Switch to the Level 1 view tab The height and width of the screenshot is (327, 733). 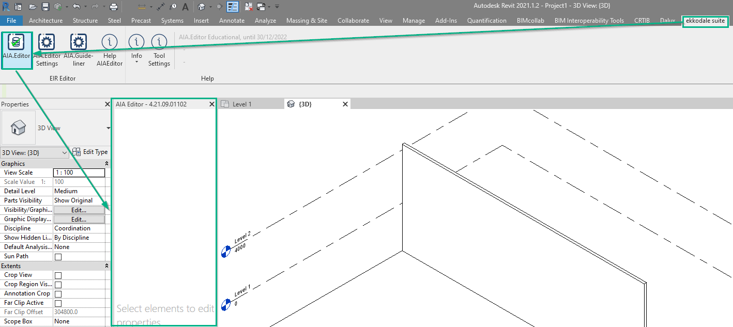coord(241,104)
